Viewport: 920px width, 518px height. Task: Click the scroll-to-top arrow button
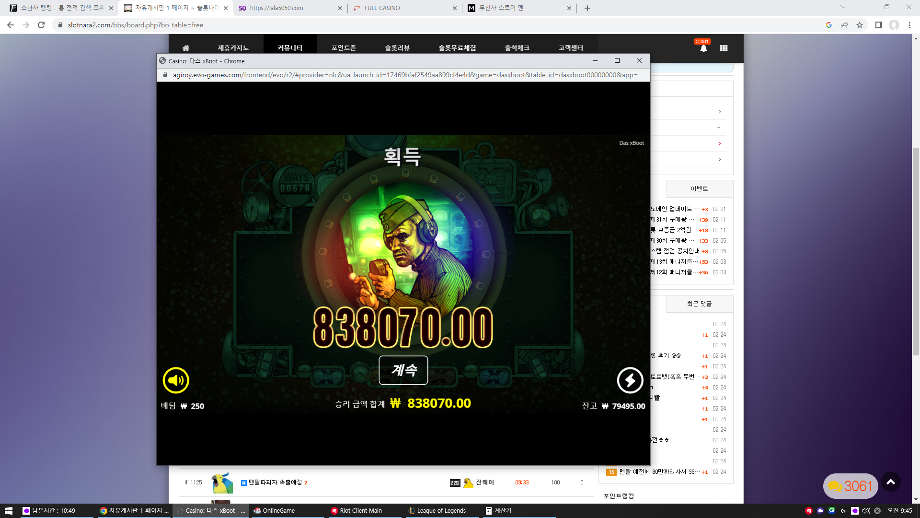[891, 482]
